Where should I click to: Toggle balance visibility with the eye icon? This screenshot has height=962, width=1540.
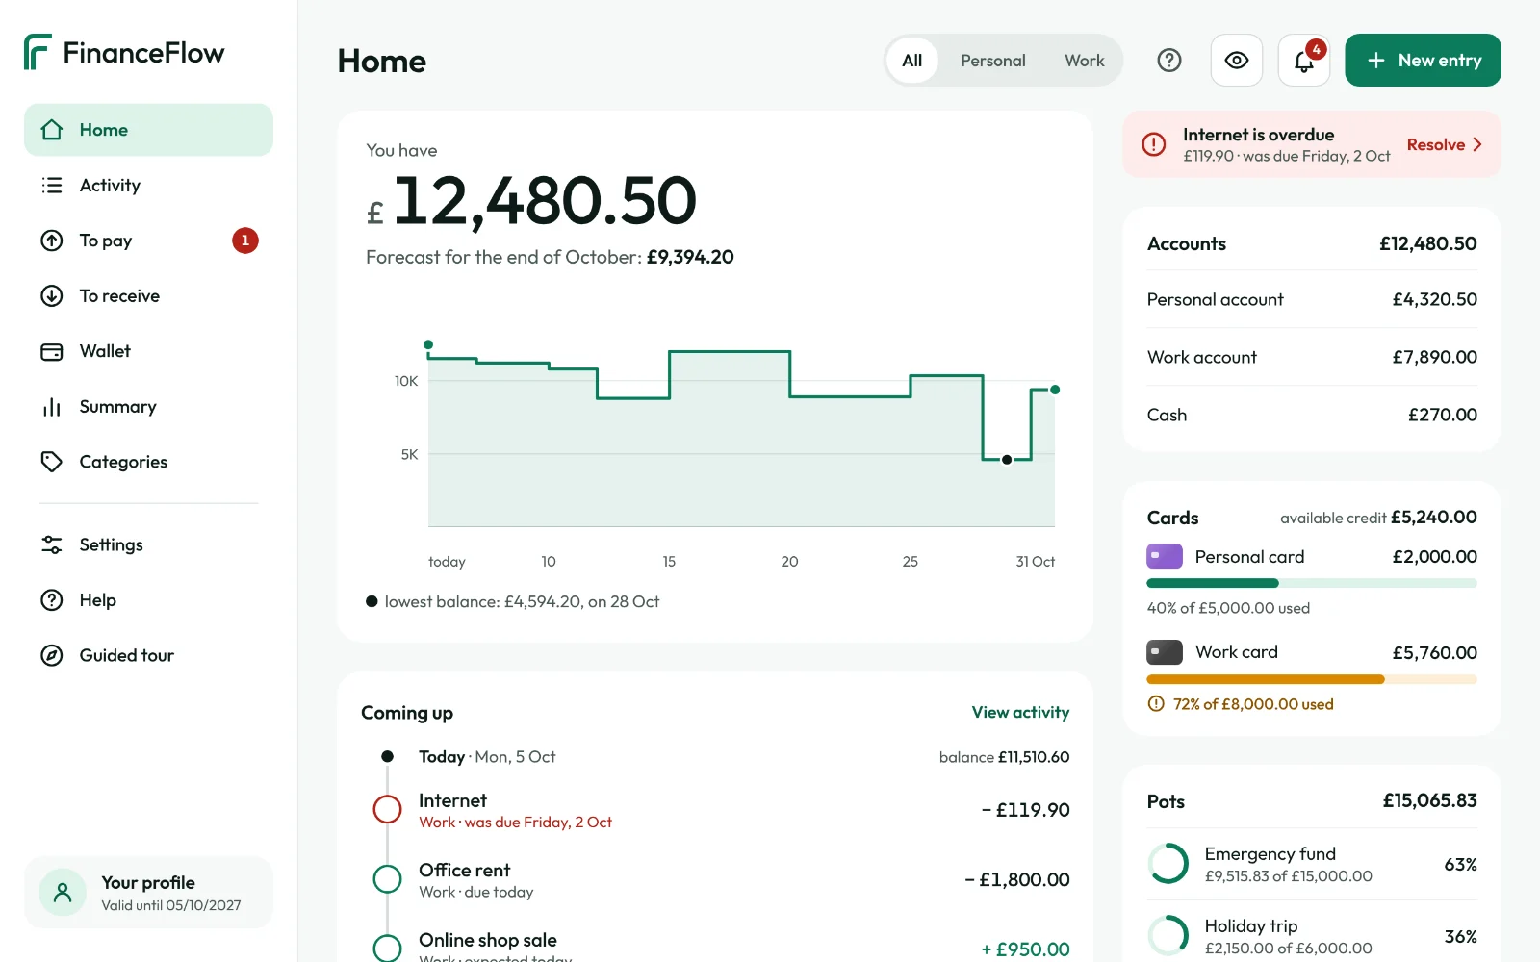(1237, 61)
